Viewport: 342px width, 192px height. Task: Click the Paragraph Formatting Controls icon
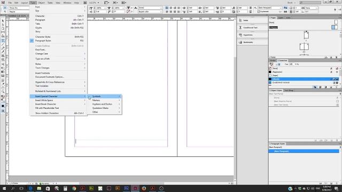coord(5,12)
